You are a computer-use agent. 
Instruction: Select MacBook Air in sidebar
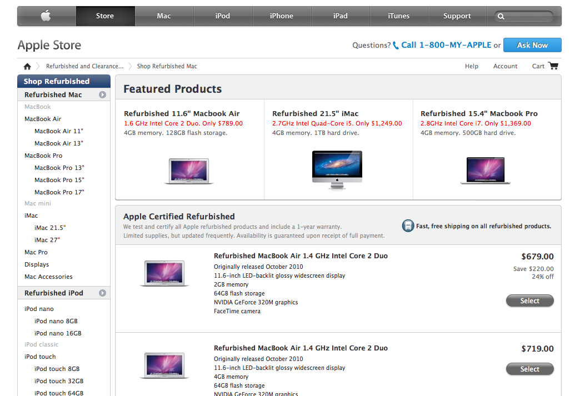click(43, 119)
